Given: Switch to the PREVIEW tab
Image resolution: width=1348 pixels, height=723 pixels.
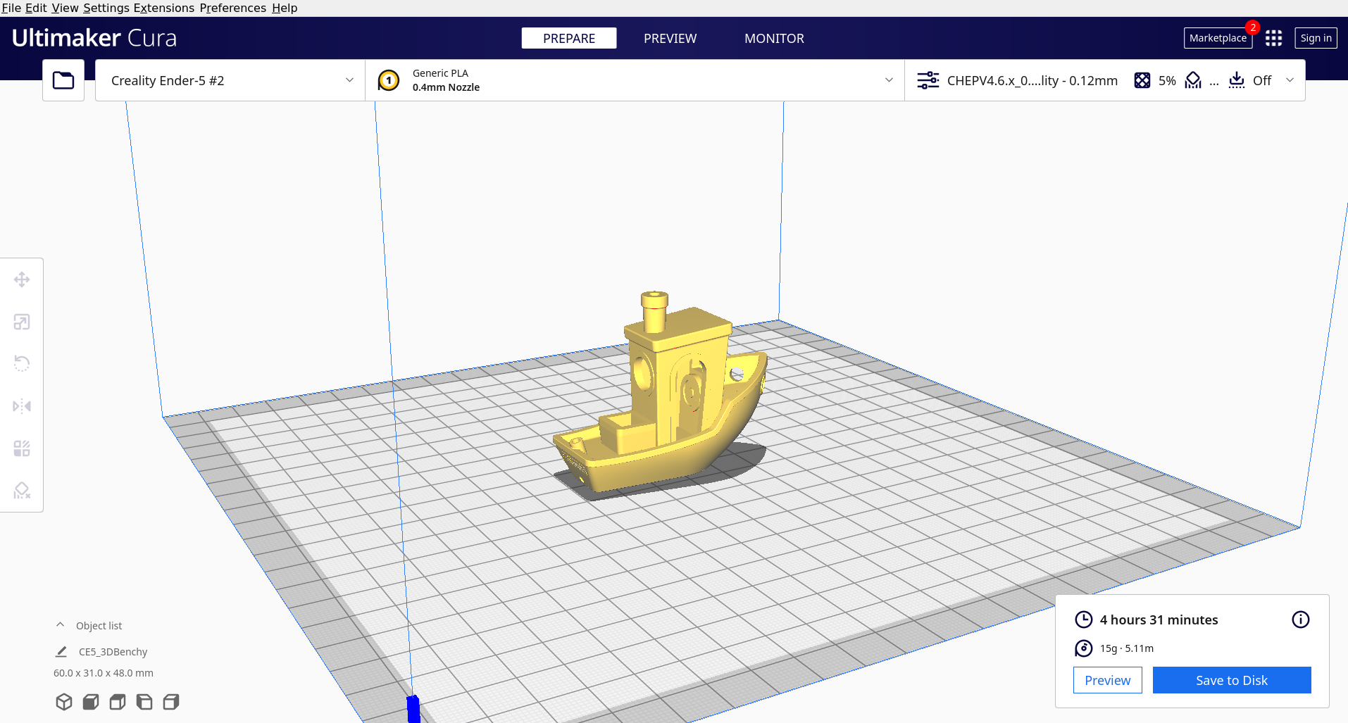Looking at the screenshot, I should coord(670,38).
